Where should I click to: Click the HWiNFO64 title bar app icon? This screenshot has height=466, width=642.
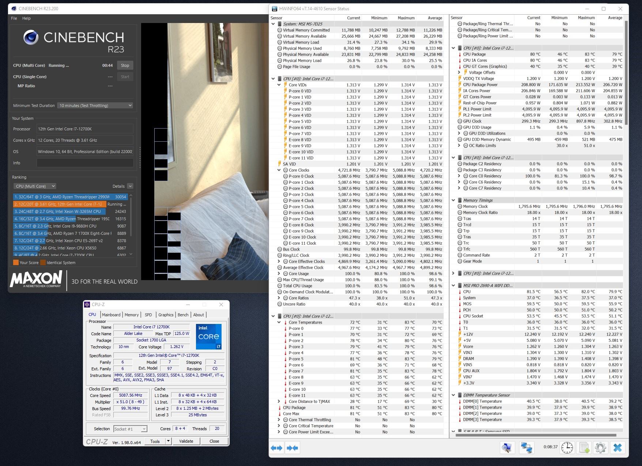[x=274, y=8]
